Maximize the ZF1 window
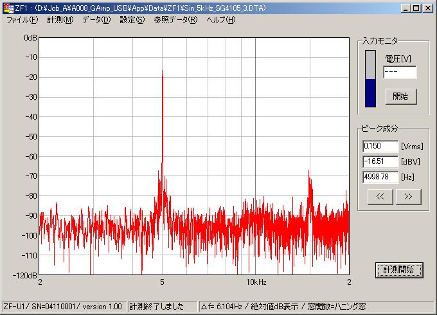This screenshot has height=315, width=437. (x=416, y=8)
